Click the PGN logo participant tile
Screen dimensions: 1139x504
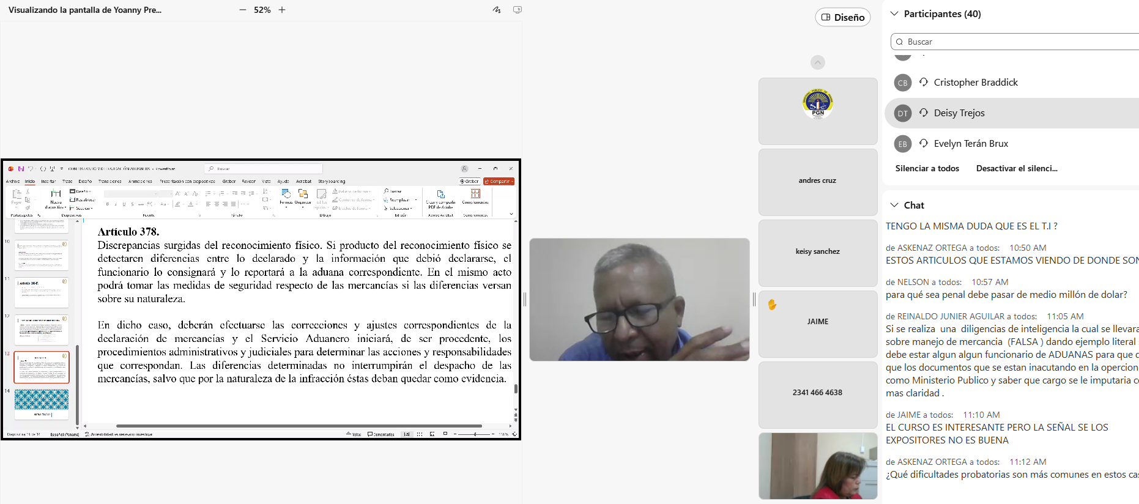point(818,111)
